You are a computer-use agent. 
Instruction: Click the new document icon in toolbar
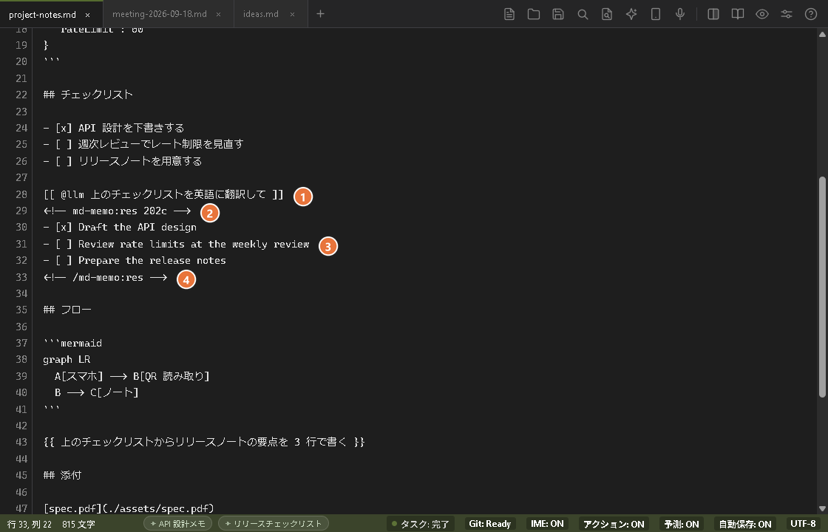point(509,14)
